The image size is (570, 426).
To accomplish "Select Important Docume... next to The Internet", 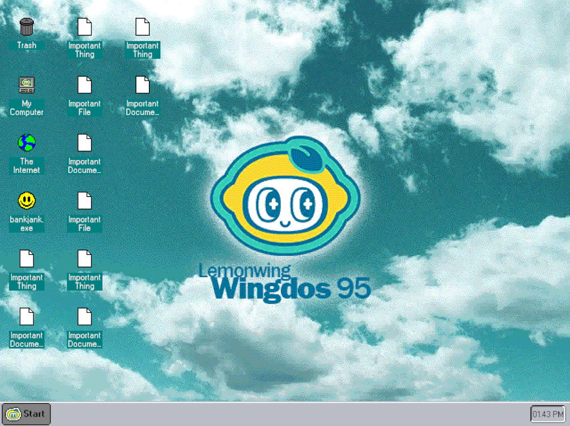I will [84, 154].
